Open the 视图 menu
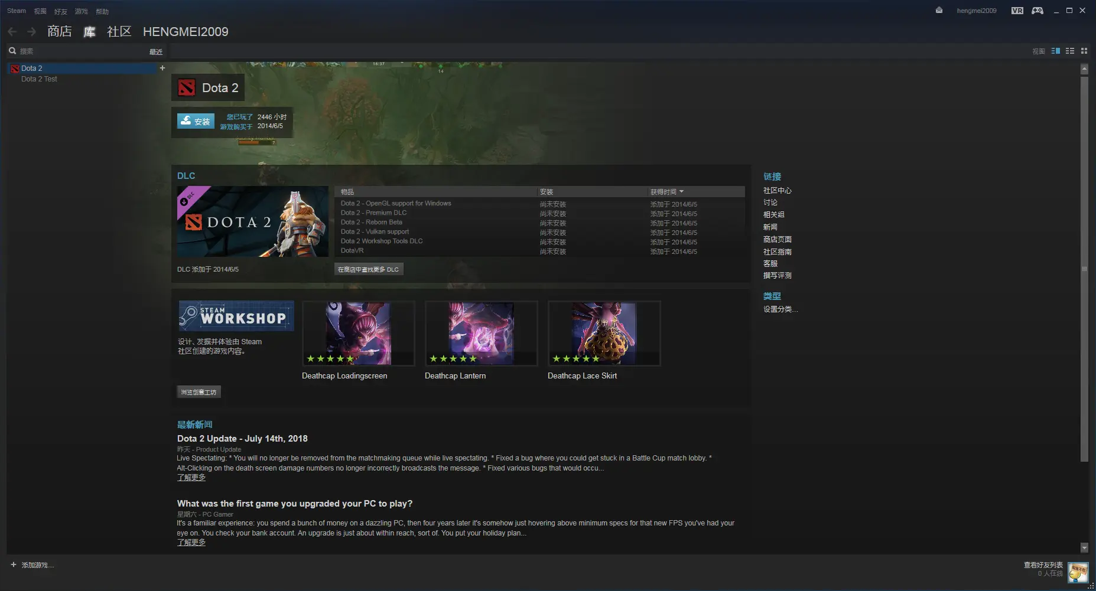The width and height of the screenshot is (1096, 591). coord(40,11)
